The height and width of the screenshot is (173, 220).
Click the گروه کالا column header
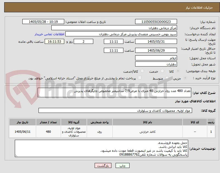click(74, 122)
